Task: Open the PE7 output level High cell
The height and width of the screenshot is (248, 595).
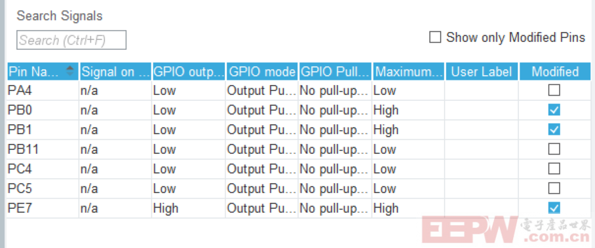Action: point(188,208)
